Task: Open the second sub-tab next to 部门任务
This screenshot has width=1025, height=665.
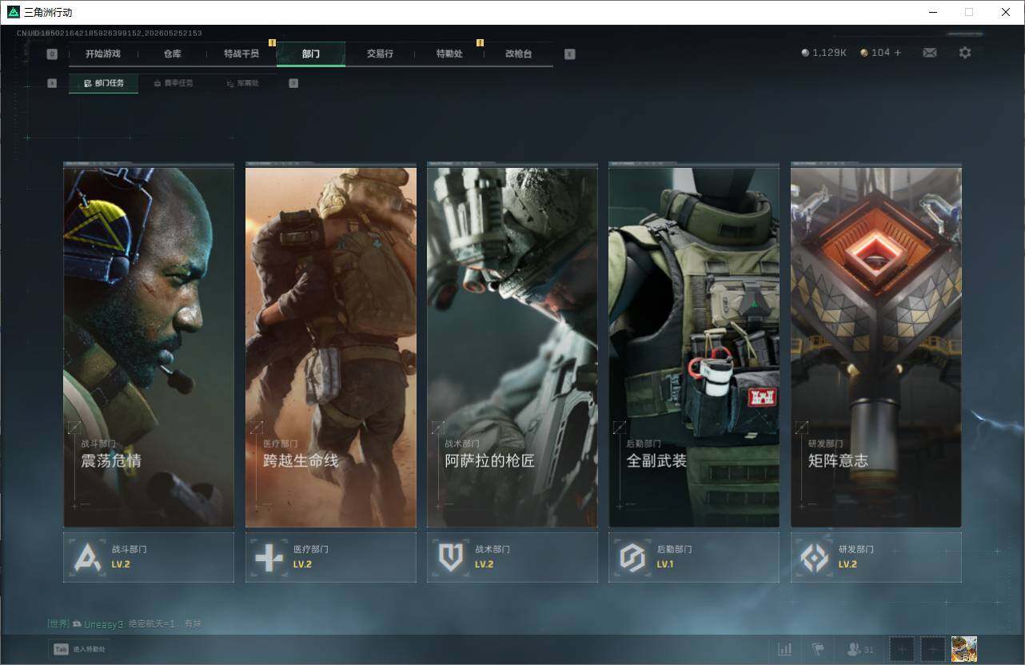Action: click(x=173, y=83)
